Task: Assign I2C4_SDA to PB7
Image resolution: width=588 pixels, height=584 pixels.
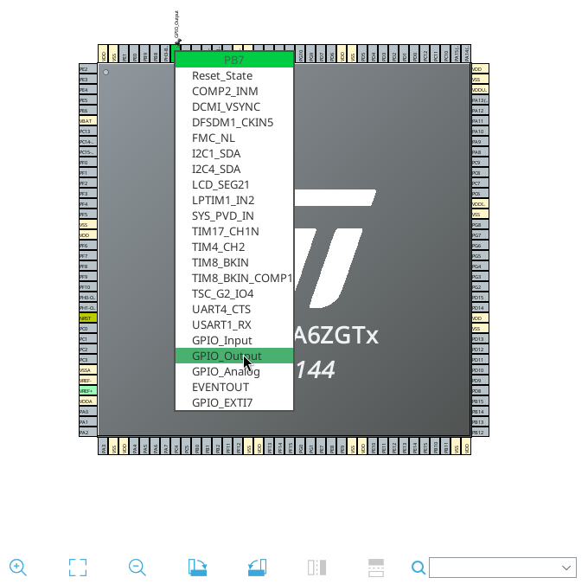Action: click(x=234, y=170)
